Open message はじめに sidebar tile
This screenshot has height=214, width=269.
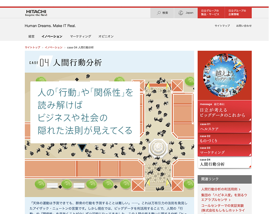[x=224, y=110]
